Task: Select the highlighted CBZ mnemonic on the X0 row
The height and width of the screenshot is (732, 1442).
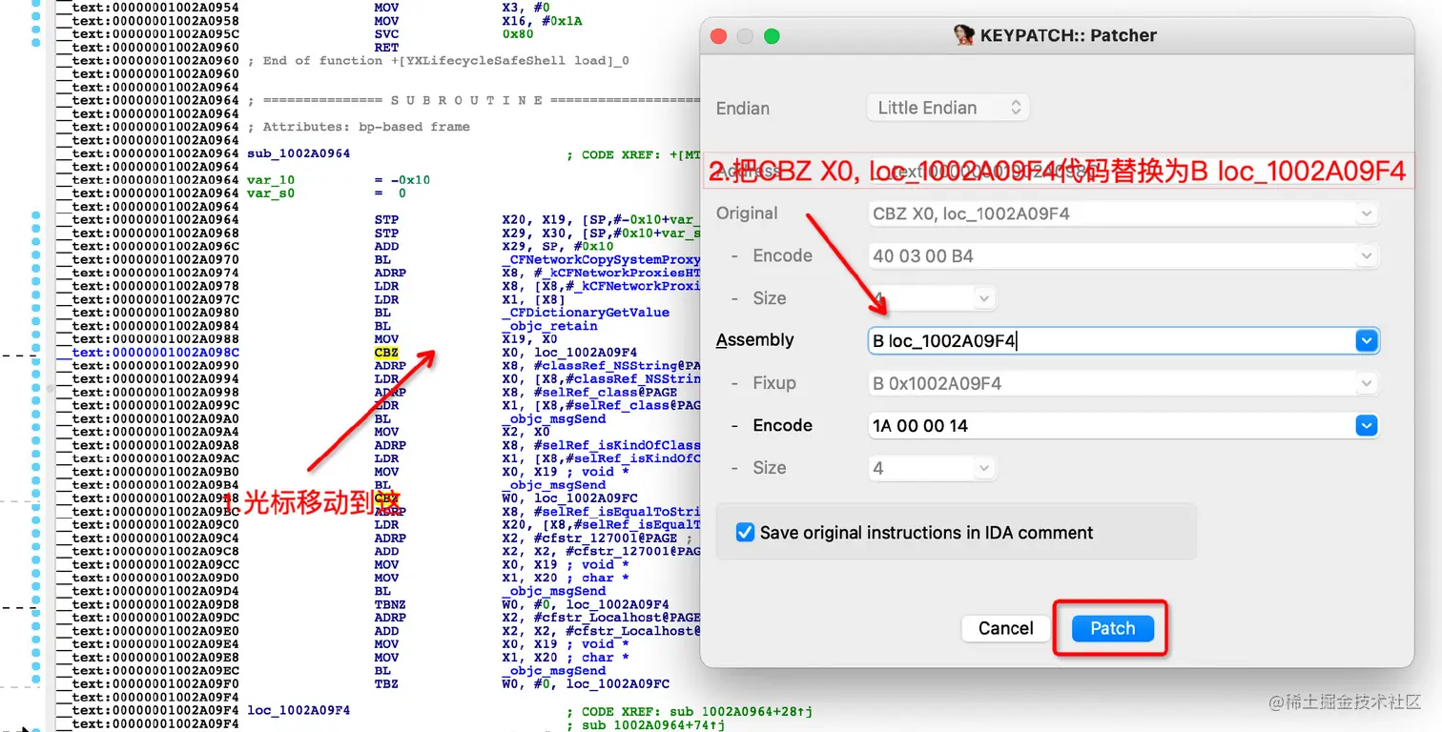Action: click(x=386, y=352)
